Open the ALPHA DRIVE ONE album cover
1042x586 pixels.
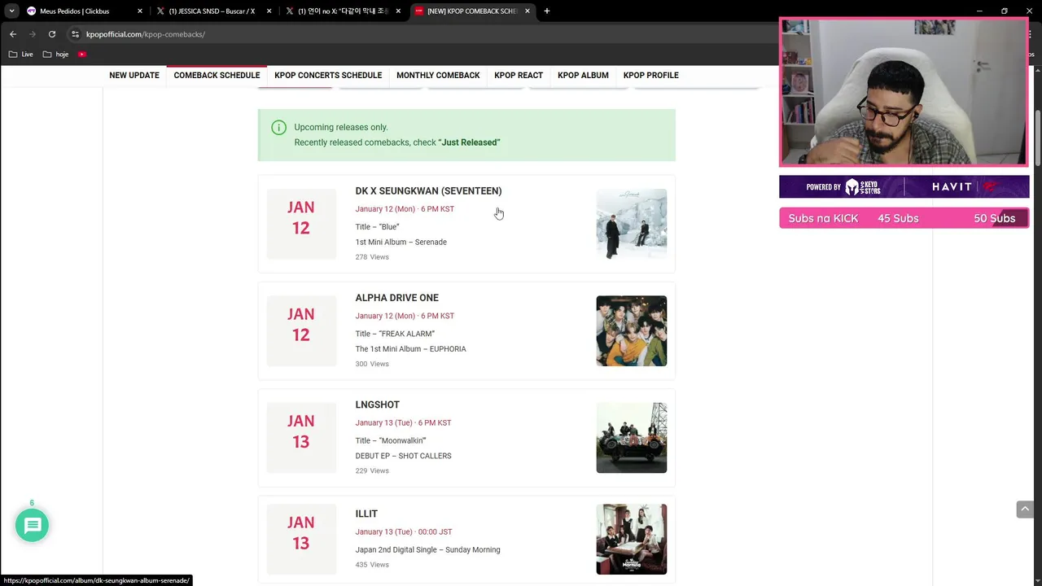point(631,330)
